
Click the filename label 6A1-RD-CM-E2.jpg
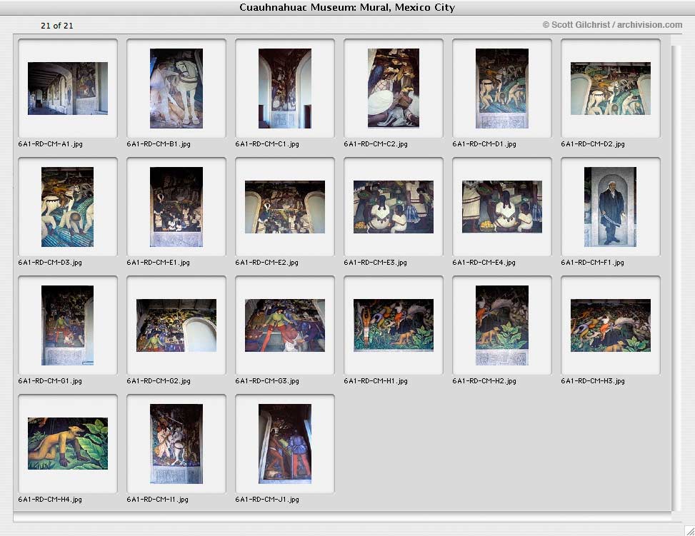pos(267,262)
